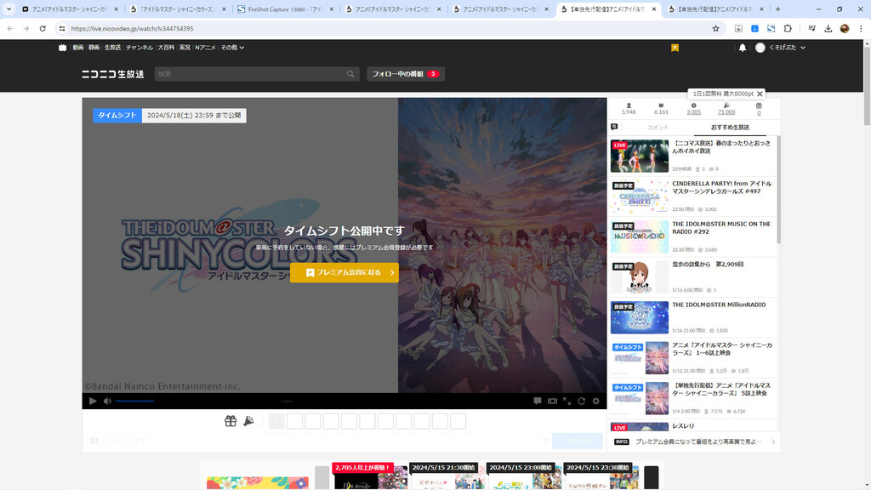Open THE IDOLM@STER MUSIC ON THE RADIO #292
Screen dimensions: 871x490
point(692,237)
